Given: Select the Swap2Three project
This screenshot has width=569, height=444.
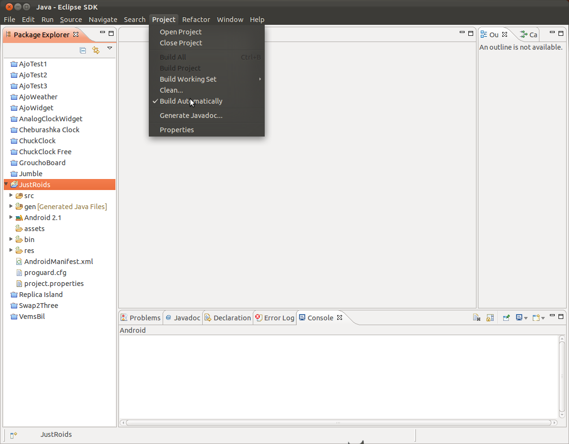Looking at the screenshot, I should click(34, 306).
